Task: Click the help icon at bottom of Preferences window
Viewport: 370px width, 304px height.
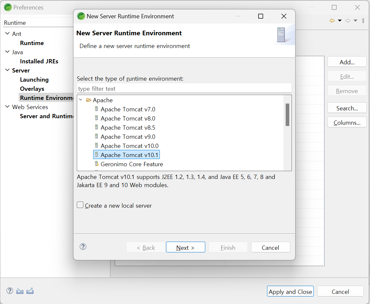Action: [10, 291]
